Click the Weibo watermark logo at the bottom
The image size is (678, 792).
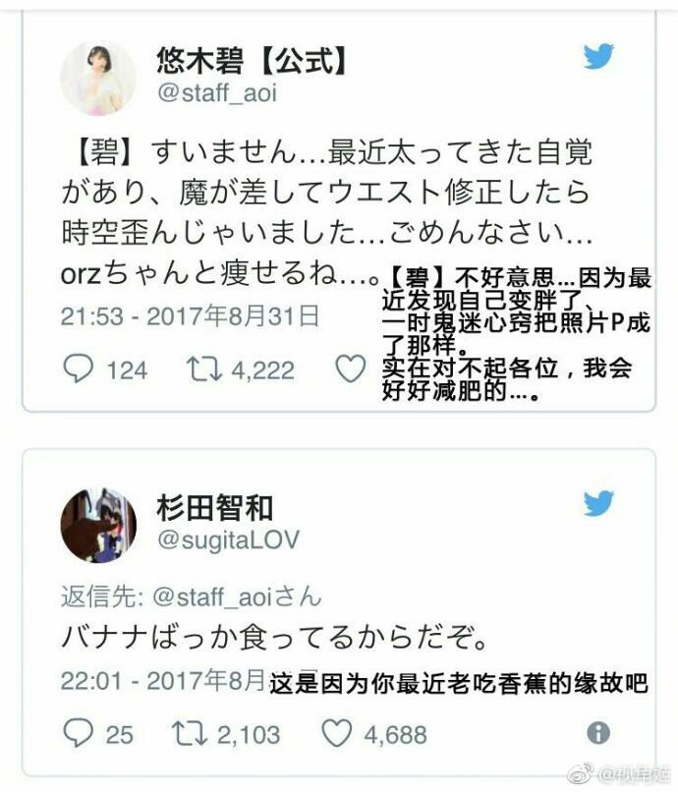pyautogui.click(x=580, y=772)
